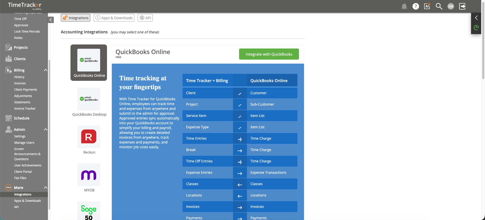Select the Reckon integration logo
Image resolution: width=485 pixels, height=220 pixels.
pos(89,137)
